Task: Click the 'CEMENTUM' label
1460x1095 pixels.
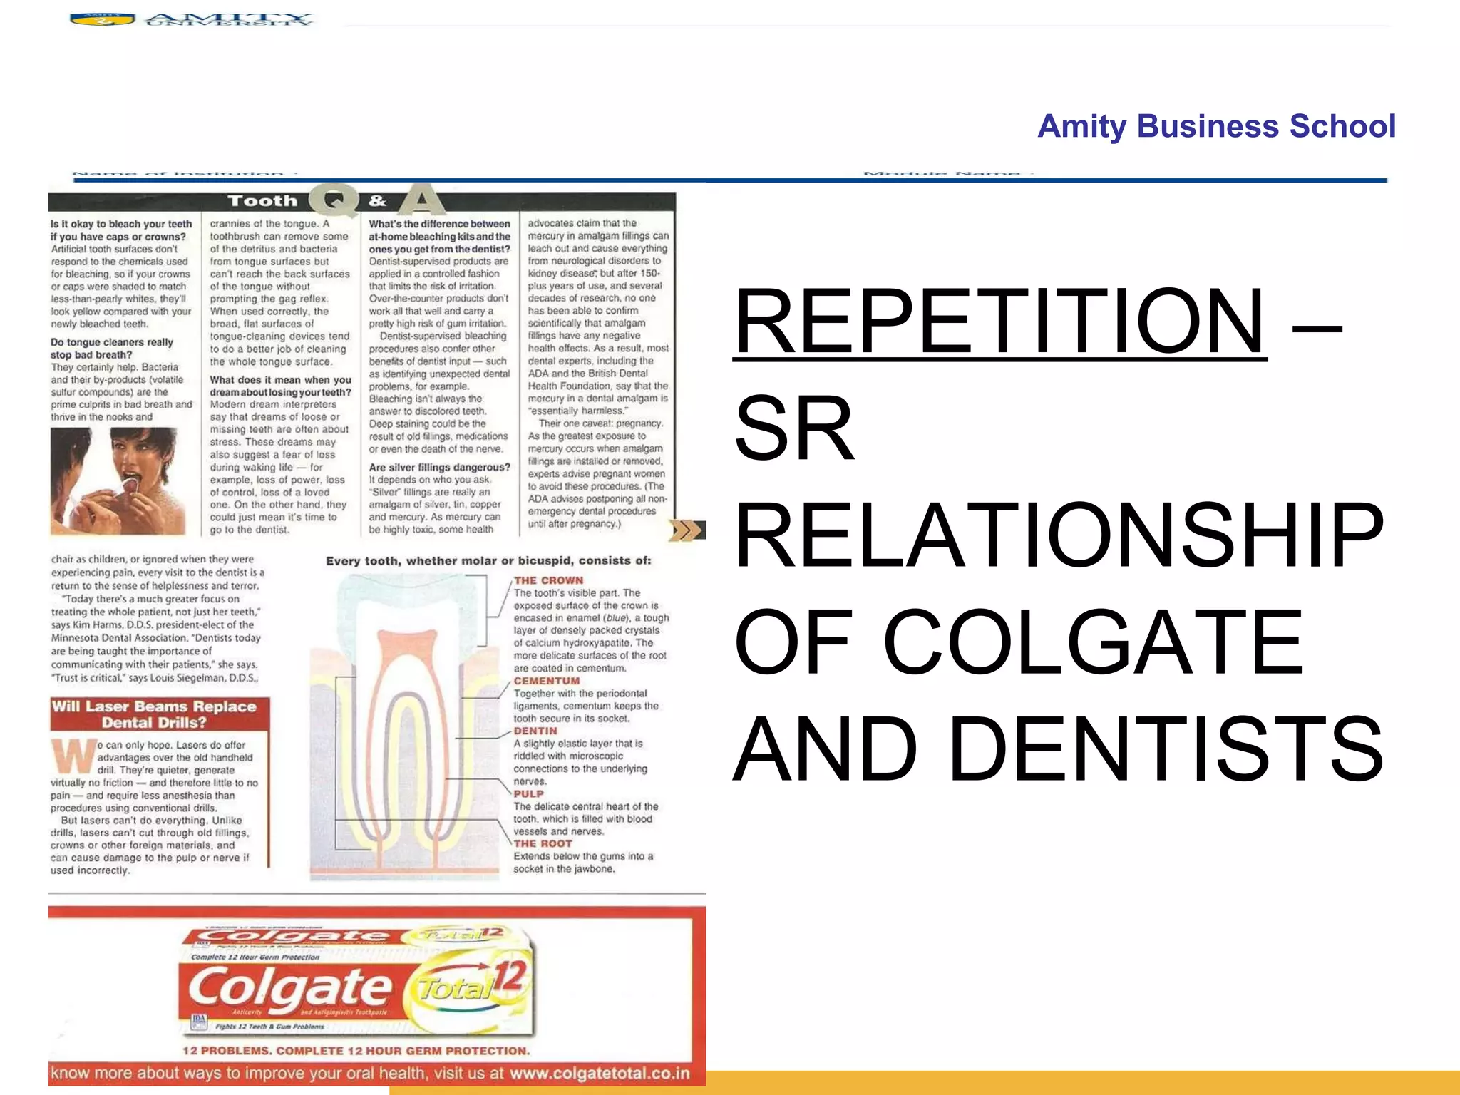Action: 547,681
